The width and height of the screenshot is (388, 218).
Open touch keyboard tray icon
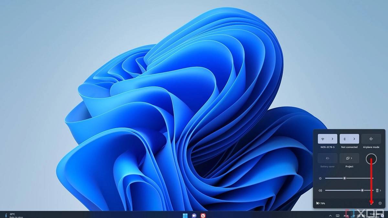point(338,215)
